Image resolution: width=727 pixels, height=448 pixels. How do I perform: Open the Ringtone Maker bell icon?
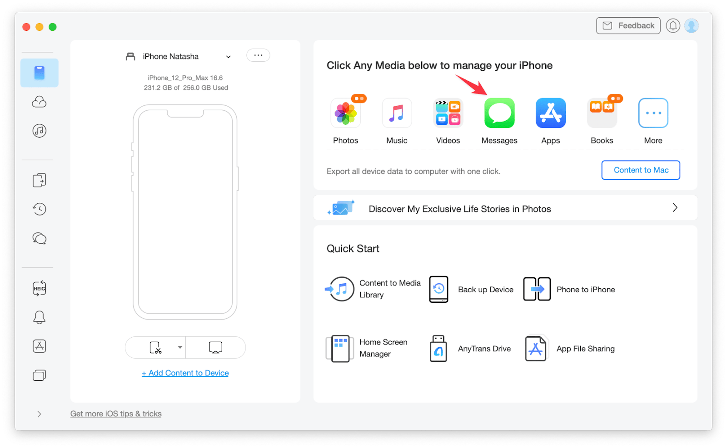click(40, 317)
